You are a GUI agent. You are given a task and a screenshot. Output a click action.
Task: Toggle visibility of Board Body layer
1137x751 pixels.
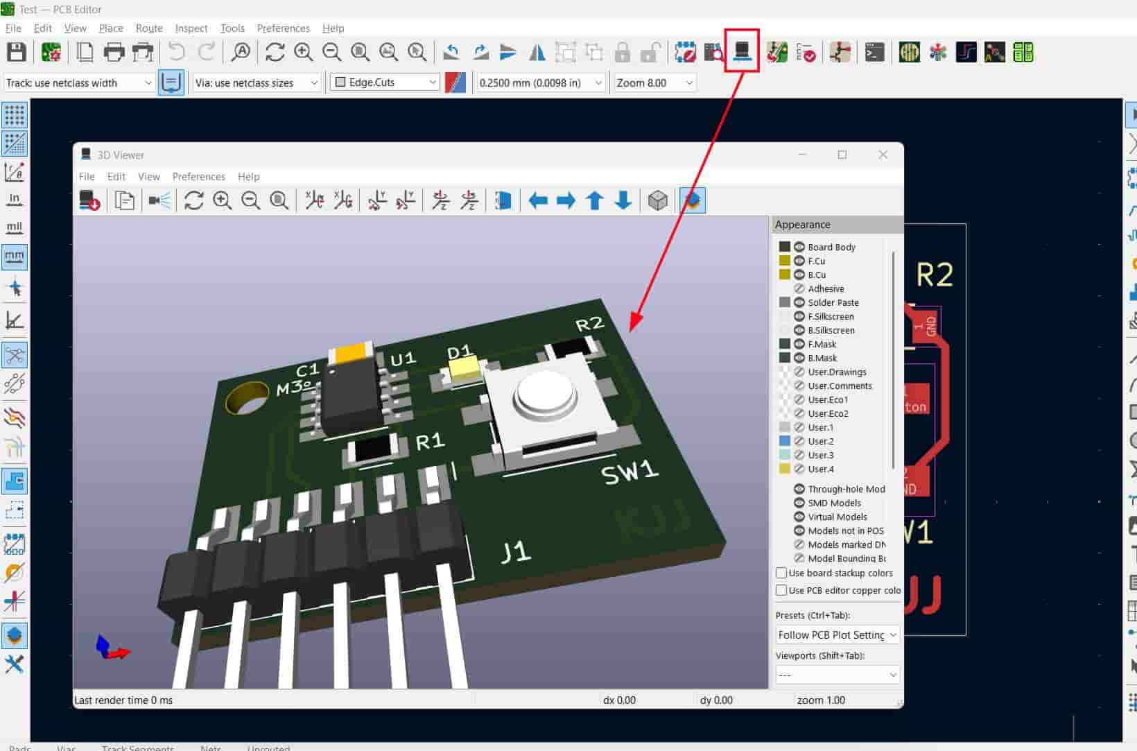tap(799, 247)
